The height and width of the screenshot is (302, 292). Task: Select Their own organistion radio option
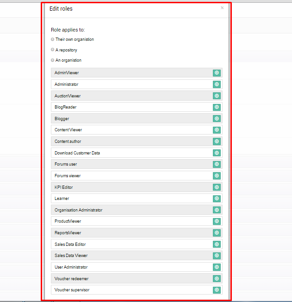click(x=52, y=39)
